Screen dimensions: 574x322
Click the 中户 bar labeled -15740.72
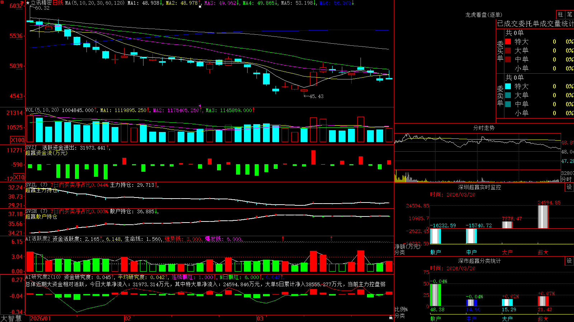471,236
